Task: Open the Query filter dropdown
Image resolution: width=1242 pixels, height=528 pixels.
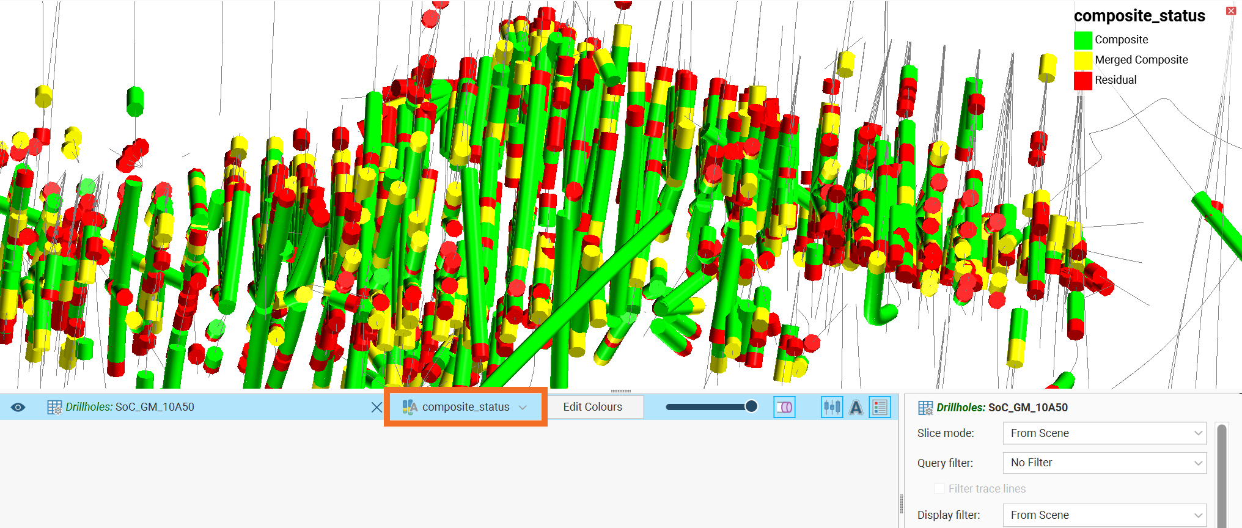Action: [x=1104, y=463]
